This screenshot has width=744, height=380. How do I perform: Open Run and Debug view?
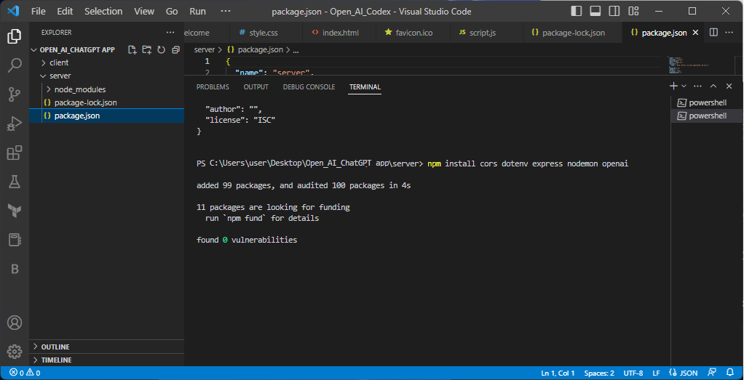(15, 124)
